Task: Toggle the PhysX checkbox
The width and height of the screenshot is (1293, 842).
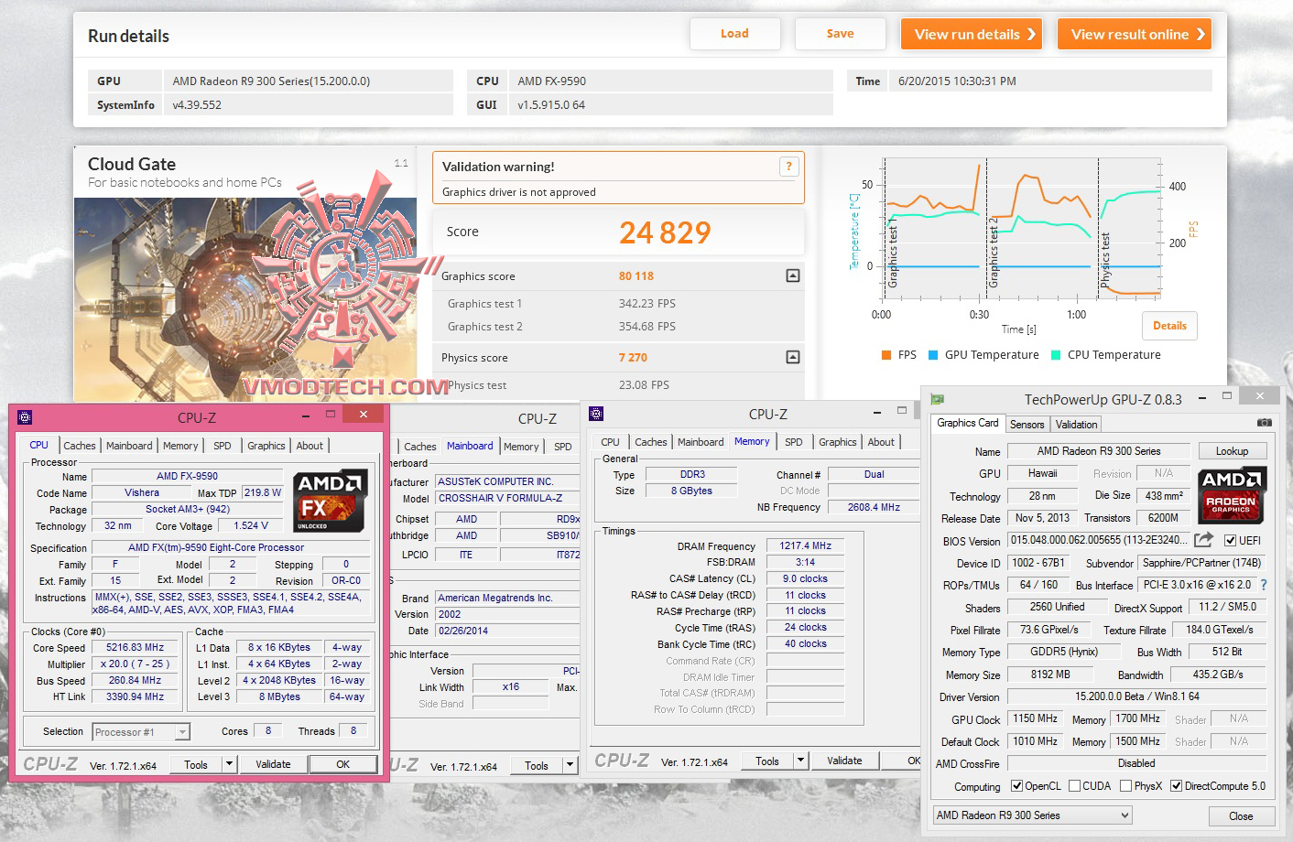Action: point(1125,786)
